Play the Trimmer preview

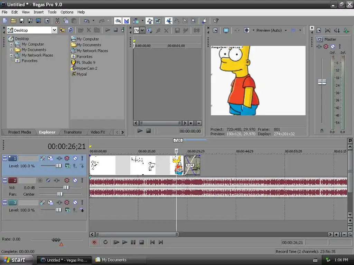pos(140,131)
